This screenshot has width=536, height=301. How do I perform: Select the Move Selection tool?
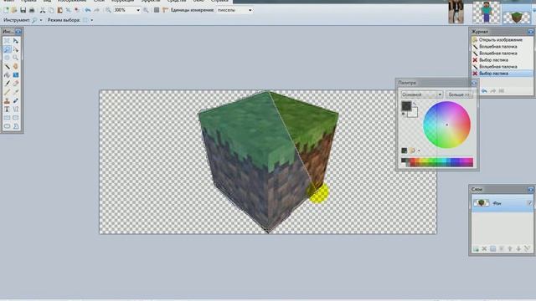click(16, 49)
